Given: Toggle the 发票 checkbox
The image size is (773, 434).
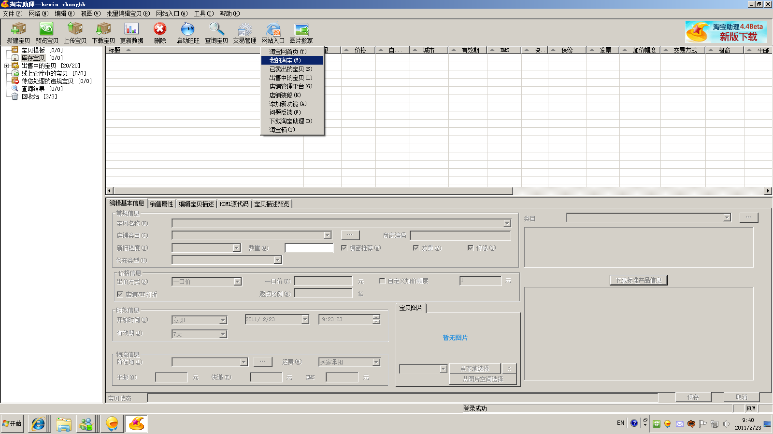Looking at the screenshot, I should pyautogui.click(x=415, y=248).
